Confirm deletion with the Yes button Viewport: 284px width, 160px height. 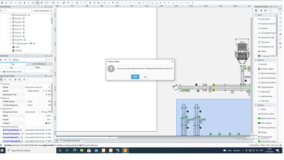pyautogui.click(x=135, y=77)
